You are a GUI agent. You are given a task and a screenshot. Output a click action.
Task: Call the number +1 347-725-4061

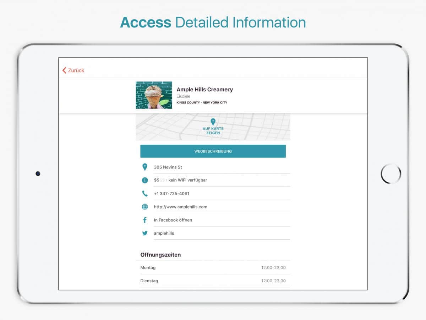(171, 194)
